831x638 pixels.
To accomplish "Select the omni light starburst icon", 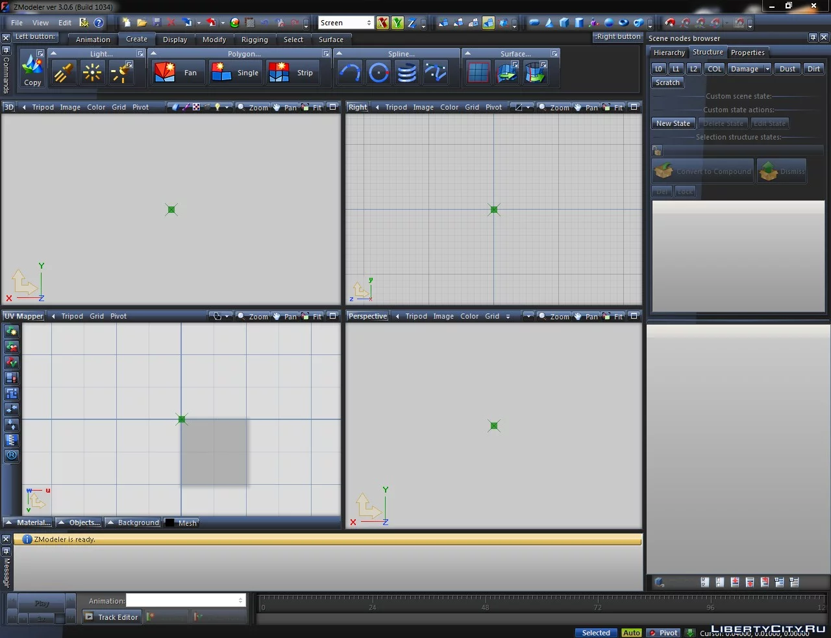I will [x=92, y=73].
